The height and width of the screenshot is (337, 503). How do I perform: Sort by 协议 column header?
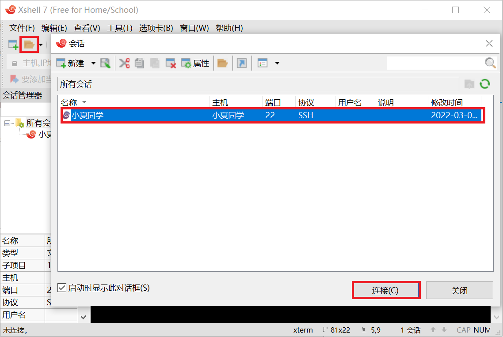(x=315, y=102)
